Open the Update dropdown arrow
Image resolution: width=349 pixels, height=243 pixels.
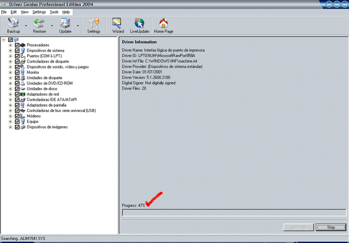(78, 26)
